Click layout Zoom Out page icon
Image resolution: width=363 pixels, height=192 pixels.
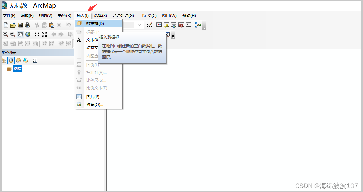13,43
